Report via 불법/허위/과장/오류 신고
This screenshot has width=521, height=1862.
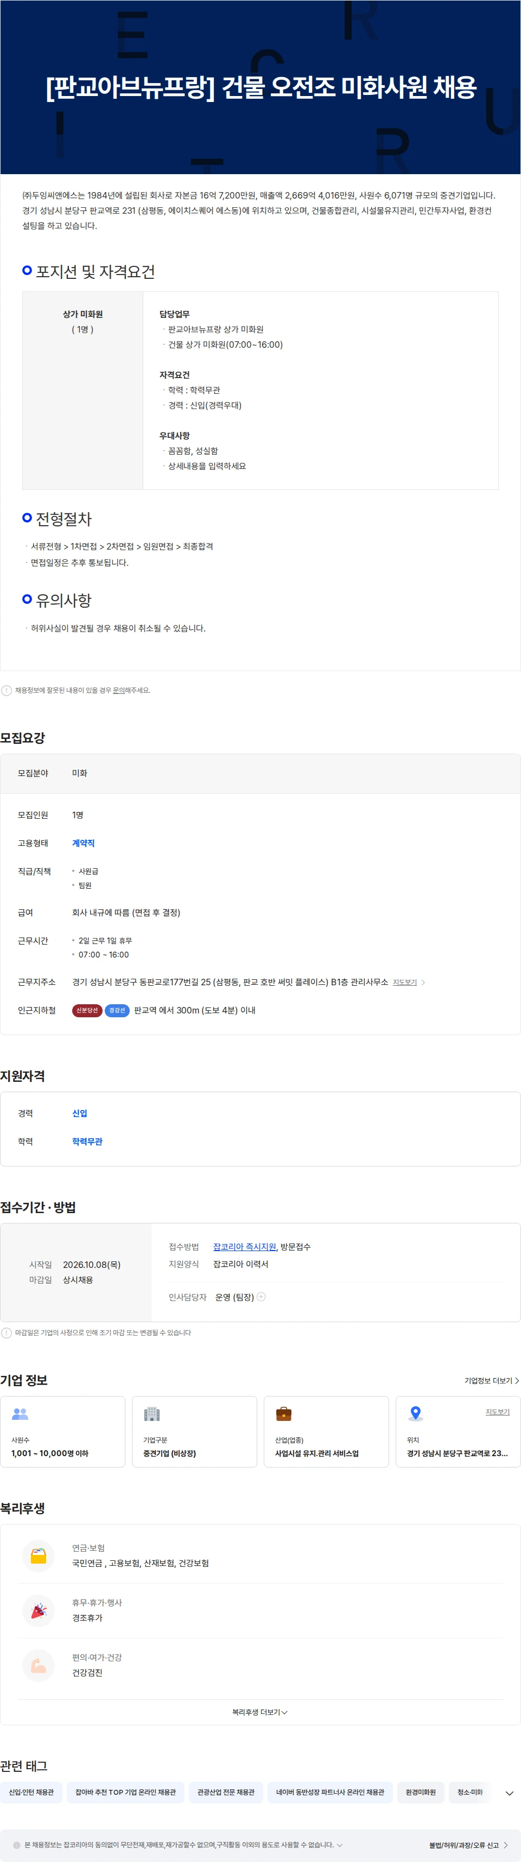[x=468, y=1845]
